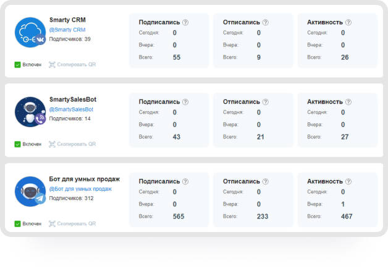388x274 pixels.
Task: Open the Бот для умных продаж robot avatar
Action: 30,191
